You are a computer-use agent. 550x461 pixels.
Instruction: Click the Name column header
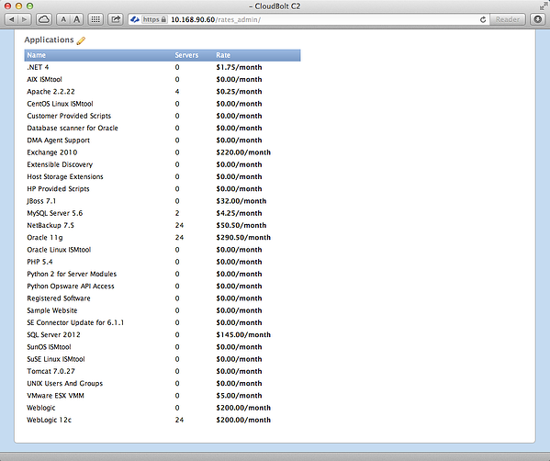[36, 55]
